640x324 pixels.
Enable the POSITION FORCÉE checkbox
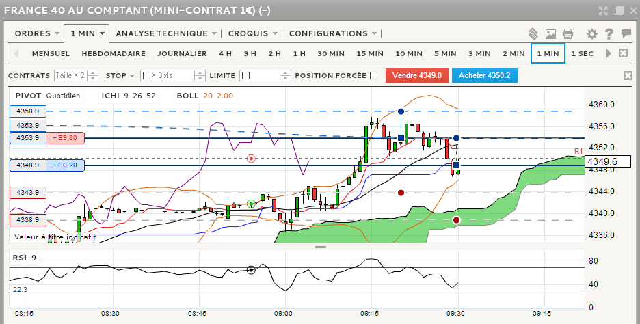click(373, 75)
